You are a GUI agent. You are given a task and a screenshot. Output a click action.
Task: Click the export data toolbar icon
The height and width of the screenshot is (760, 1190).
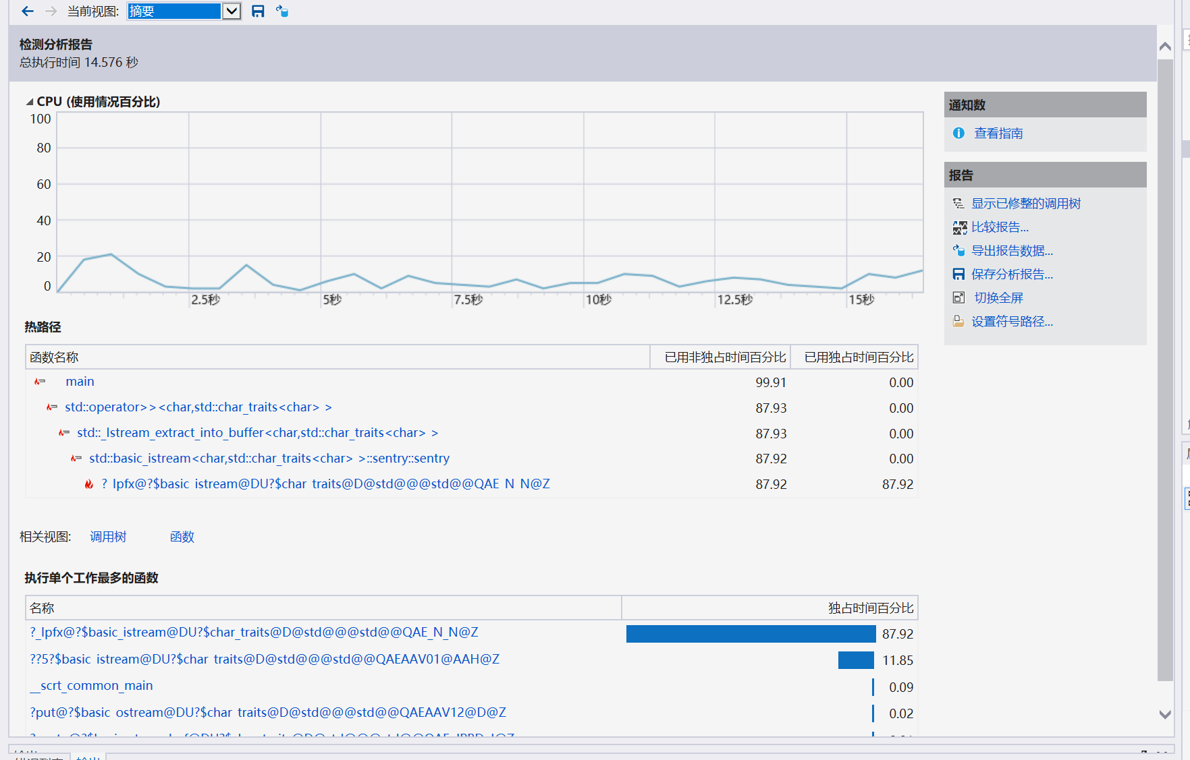coord(282,11)
